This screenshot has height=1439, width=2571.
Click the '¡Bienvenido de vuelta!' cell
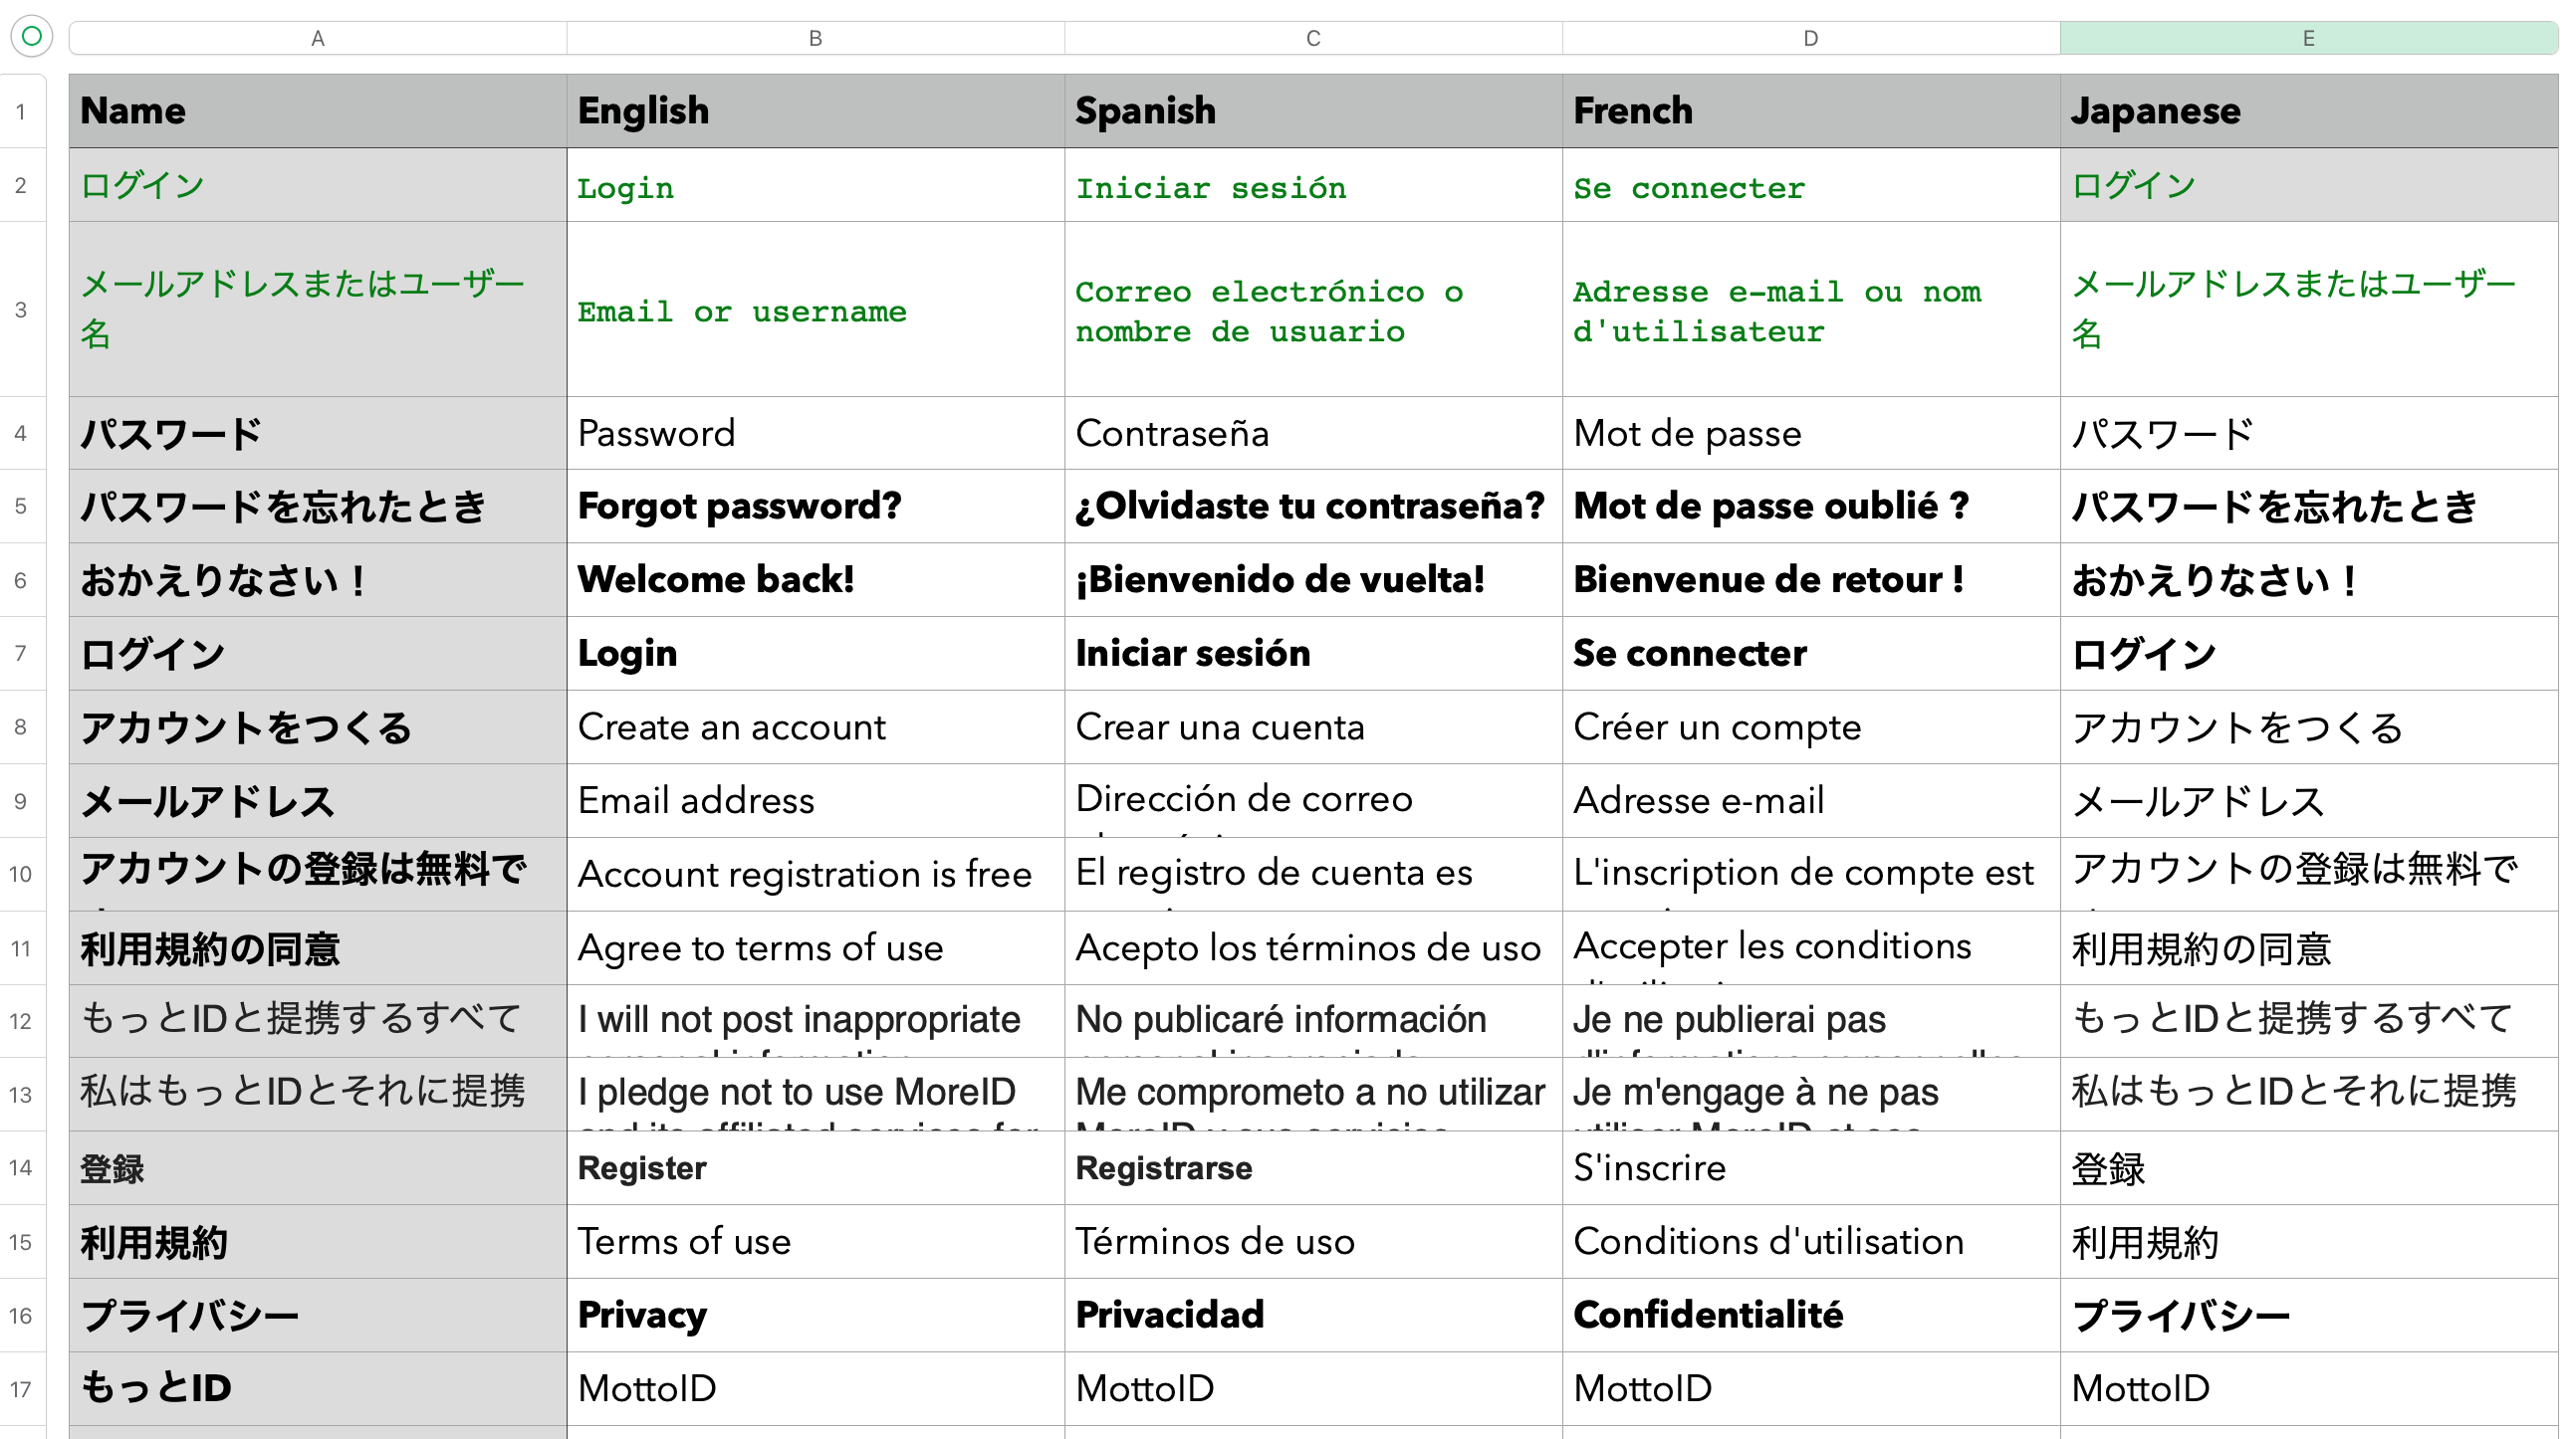pyautogui.click(x=1312, y=579)
